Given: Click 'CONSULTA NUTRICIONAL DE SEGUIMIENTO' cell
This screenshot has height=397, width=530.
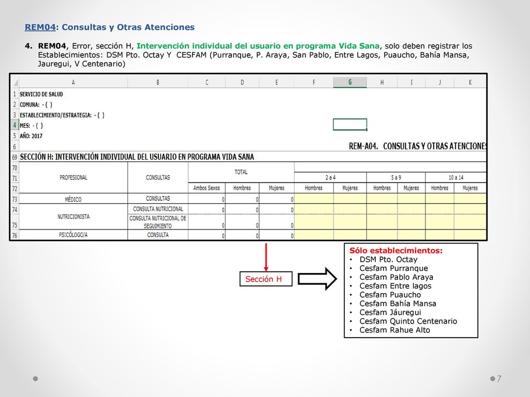Looking at the screenshot, I should point(158,222).
